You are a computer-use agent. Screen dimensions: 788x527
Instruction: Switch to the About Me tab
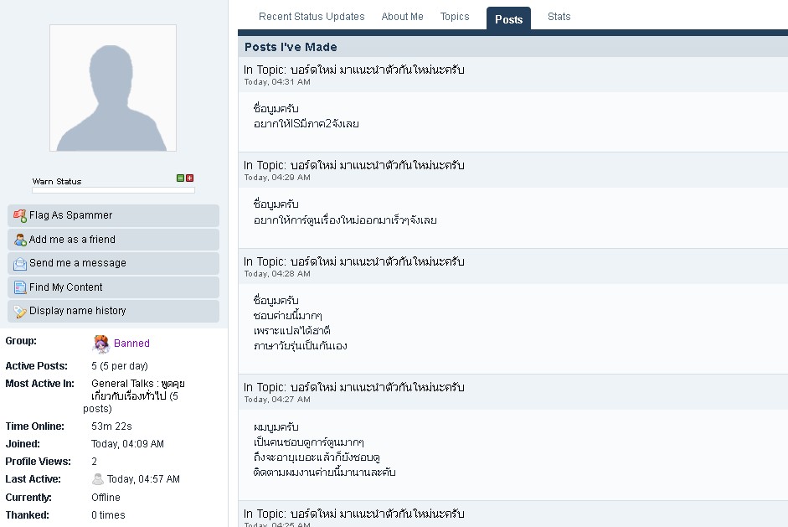pos(402,17)
